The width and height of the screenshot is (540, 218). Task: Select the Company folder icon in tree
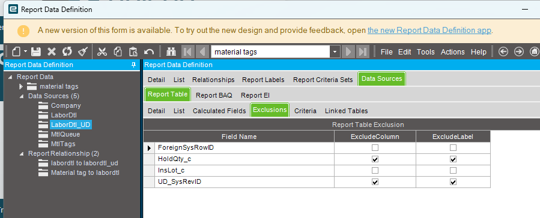click(x=43, y=106)
